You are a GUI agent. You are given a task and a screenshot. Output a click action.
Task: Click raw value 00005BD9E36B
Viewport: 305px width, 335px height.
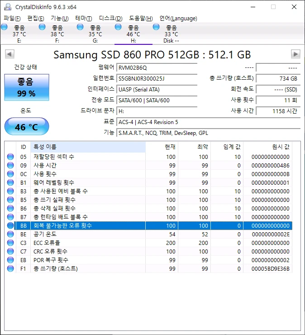(x=271, y=269)
